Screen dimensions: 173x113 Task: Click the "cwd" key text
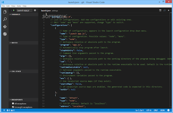tap(62, 61)
